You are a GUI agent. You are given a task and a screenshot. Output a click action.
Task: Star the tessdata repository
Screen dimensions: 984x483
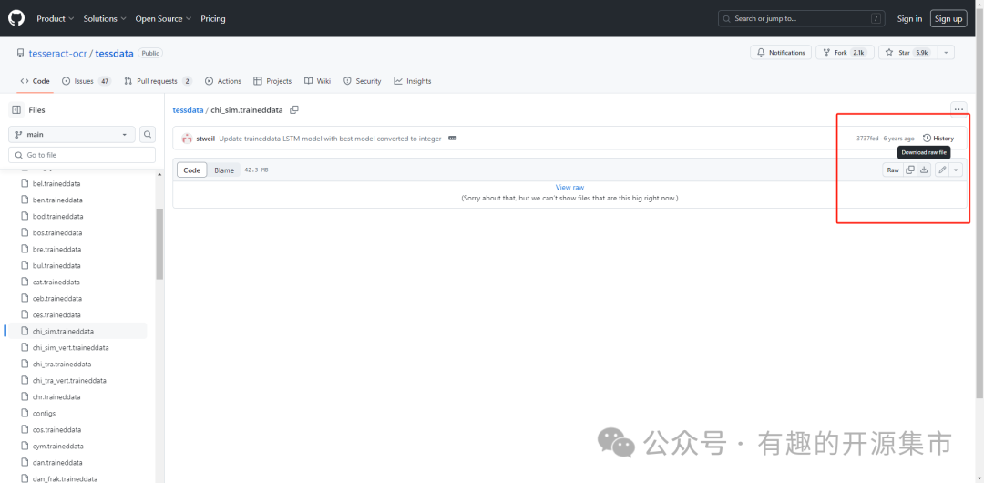click(x=907, y=53)
